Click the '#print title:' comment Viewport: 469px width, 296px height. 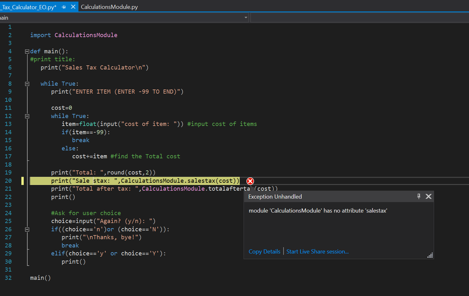(53, 59)
